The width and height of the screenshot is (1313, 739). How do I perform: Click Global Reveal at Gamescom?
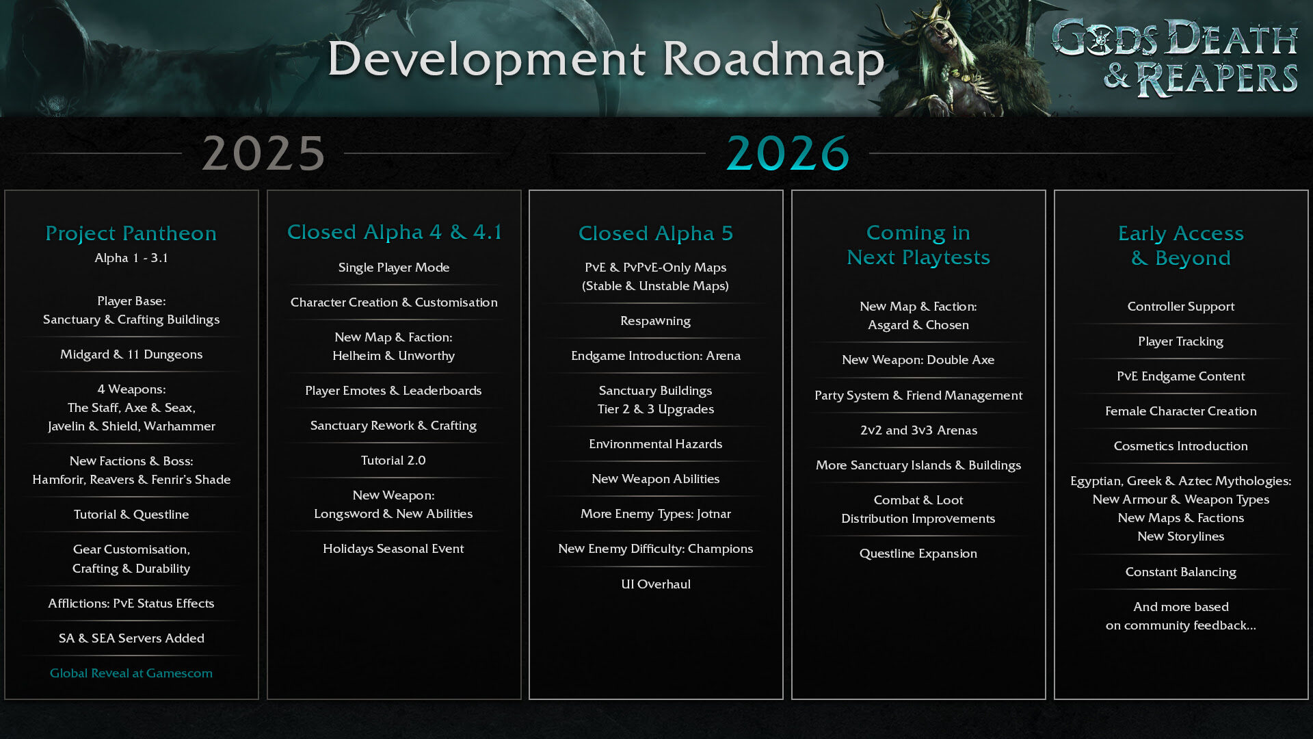[131, 673]
